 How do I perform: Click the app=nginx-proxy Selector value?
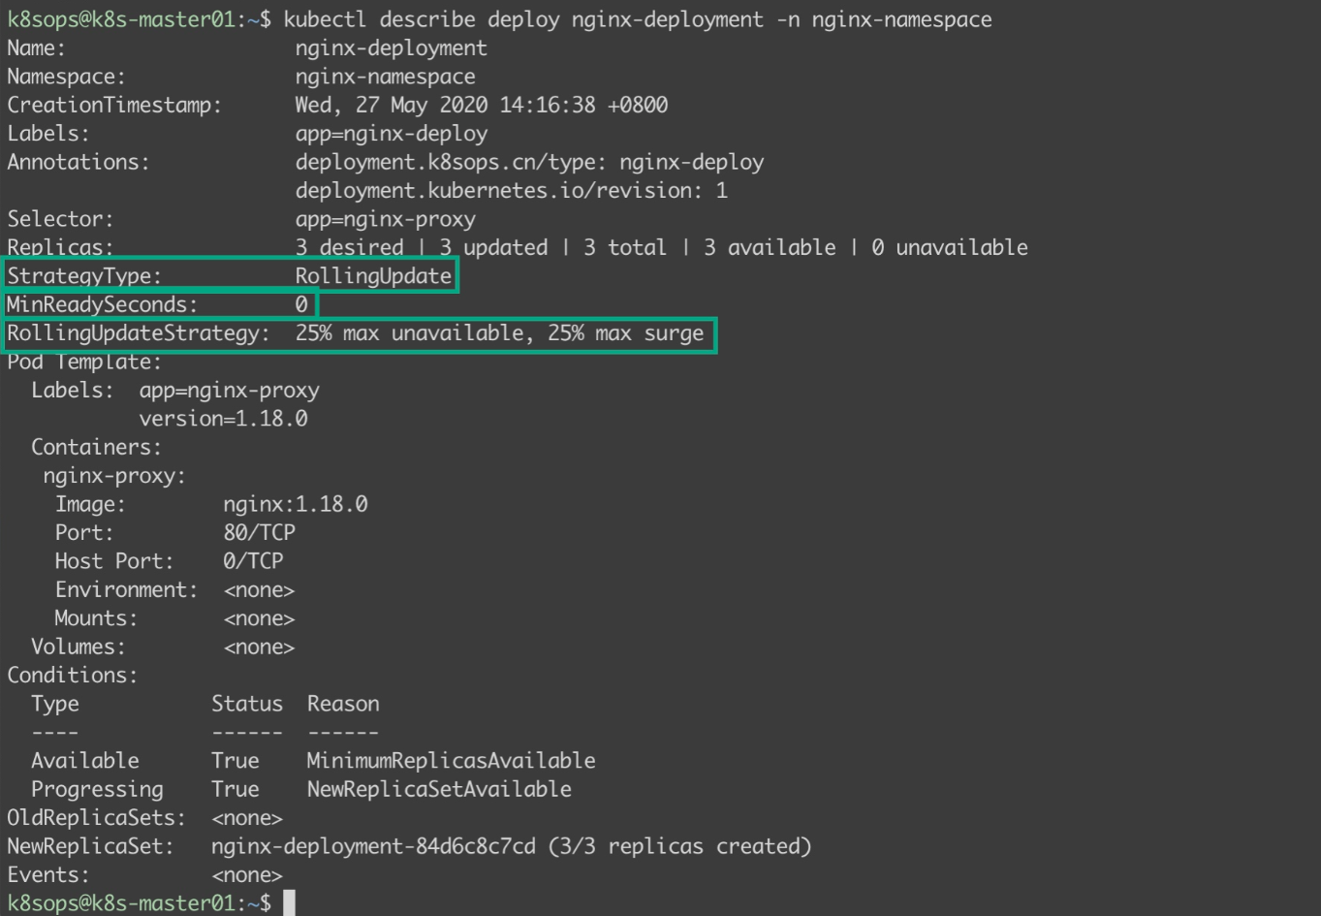[x=385, y=219]
